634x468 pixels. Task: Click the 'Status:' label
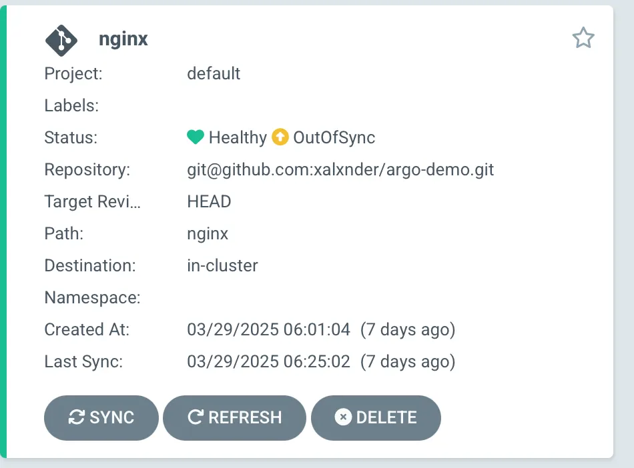[x=71, y=137]
